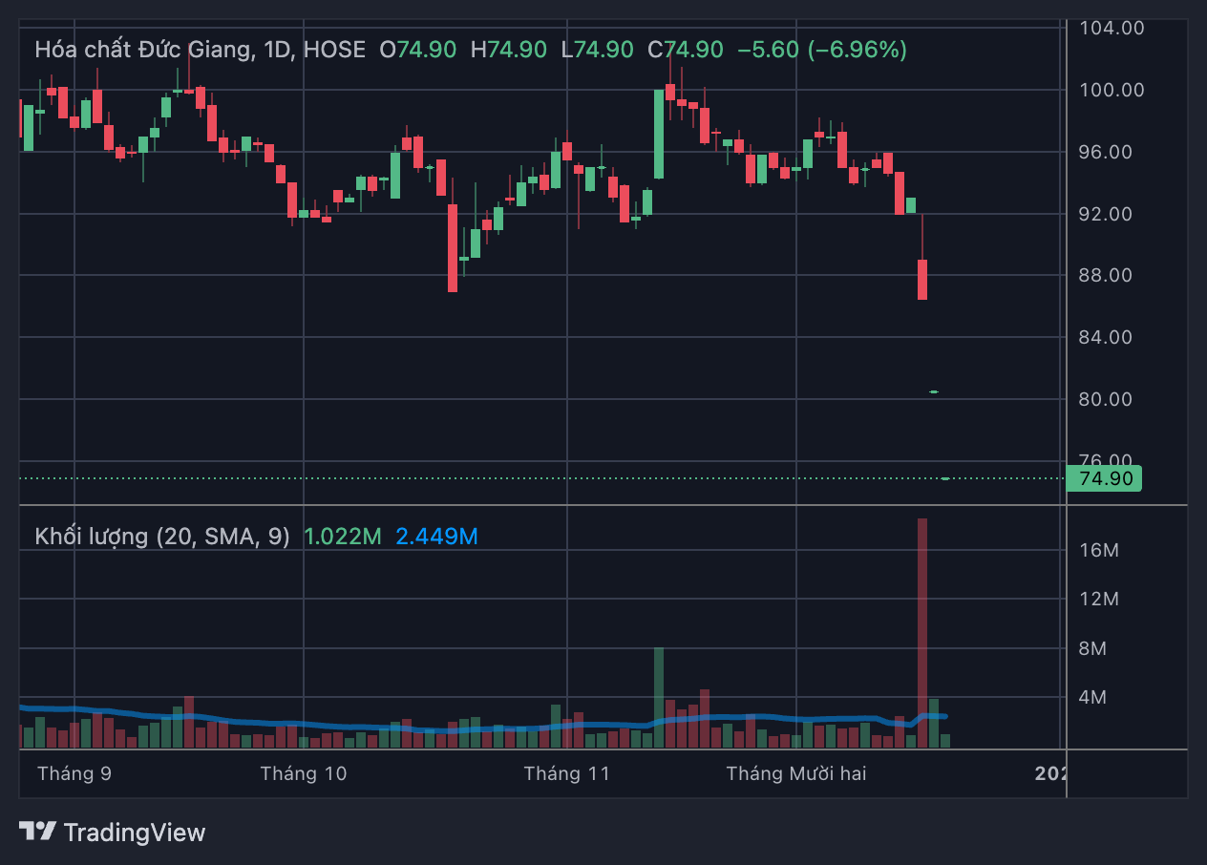Click the Tháng 9 date label
Image resolution: width=1207 pixels, height=865 pixels.
coord(74,773)
